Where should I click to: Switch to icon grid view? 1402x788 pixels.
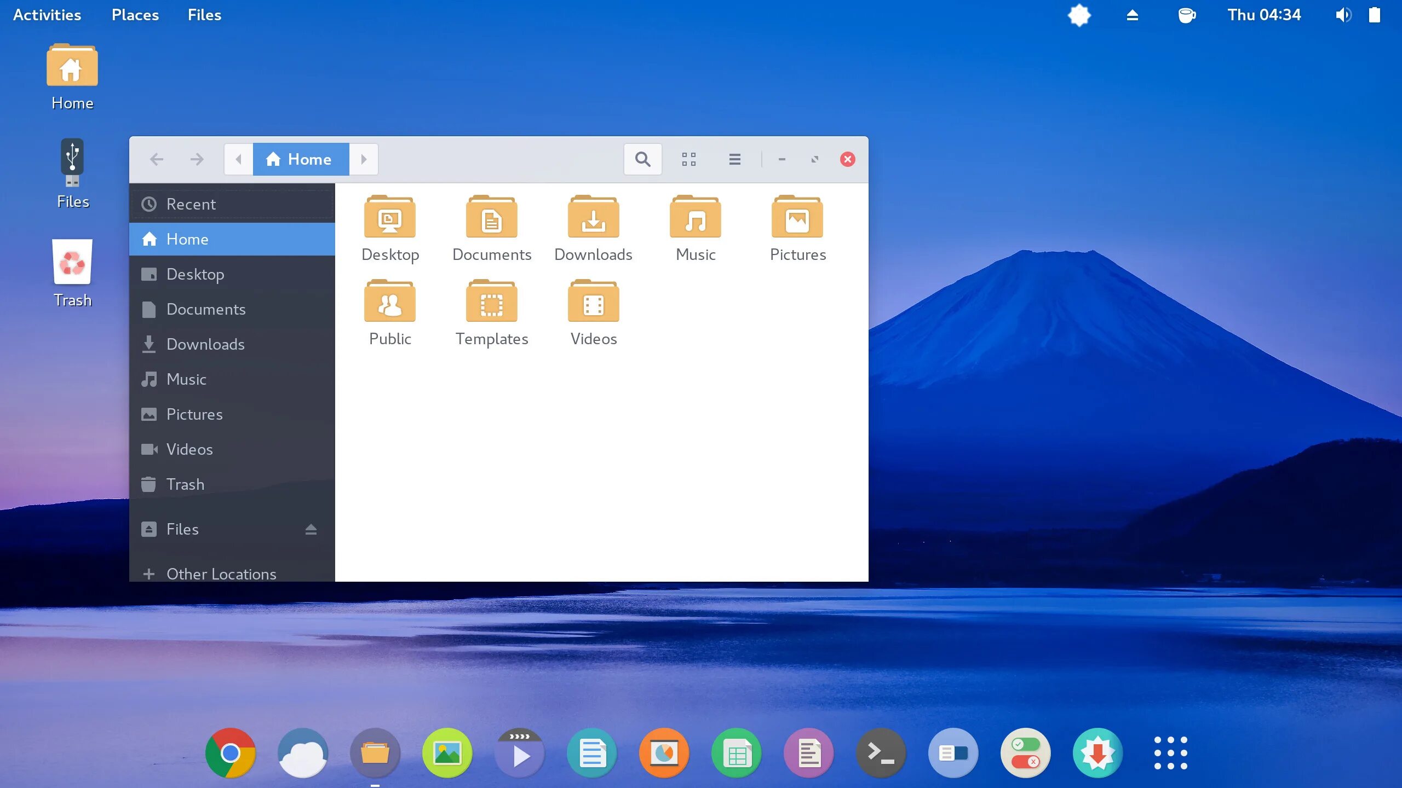(688, 159)
